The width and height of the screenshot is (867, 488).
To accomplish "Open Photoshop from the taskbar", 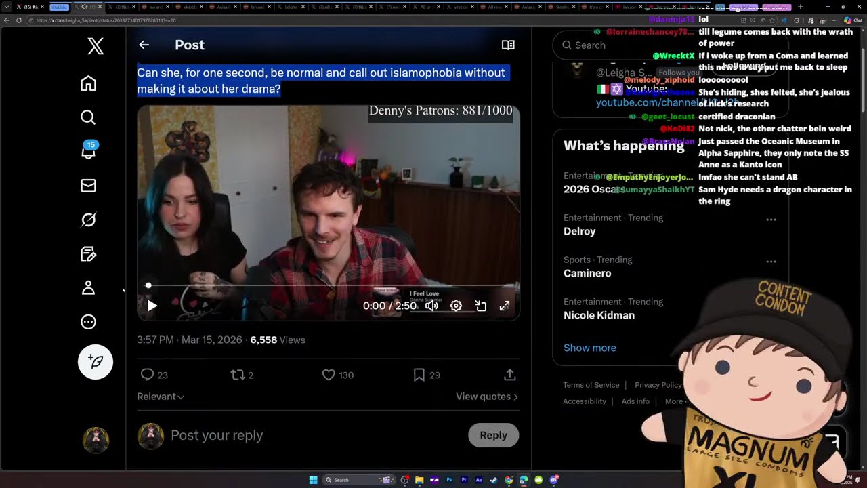I will pos(449,480).
